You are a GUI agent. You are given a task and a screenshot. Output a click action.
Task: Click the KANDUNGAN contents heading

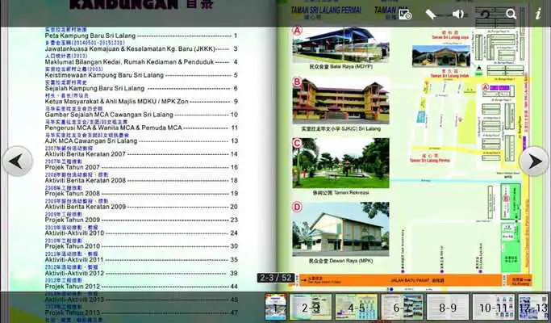(123, 5)
